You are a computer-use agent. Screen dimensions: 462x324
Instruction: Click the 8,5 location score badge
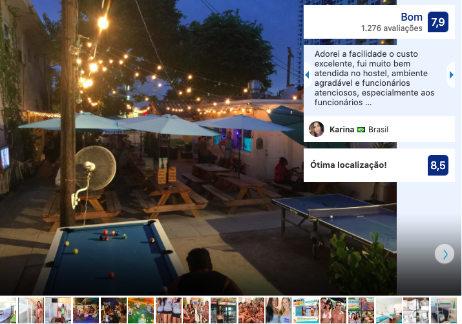click(438, 165)
